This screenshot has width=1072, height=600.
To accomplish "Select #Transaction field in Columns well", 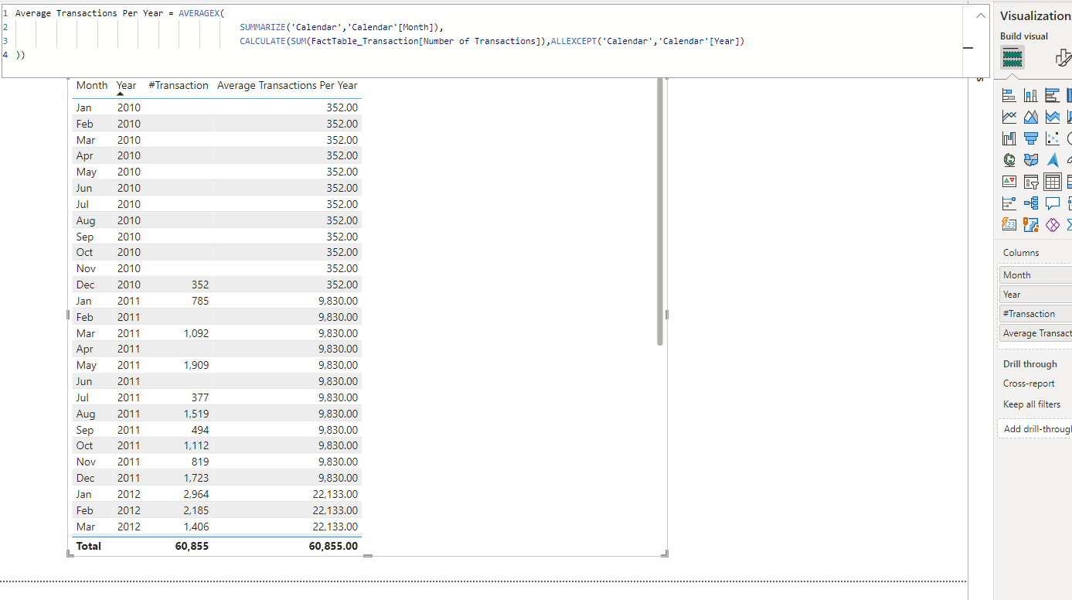I will point(1036,313).
